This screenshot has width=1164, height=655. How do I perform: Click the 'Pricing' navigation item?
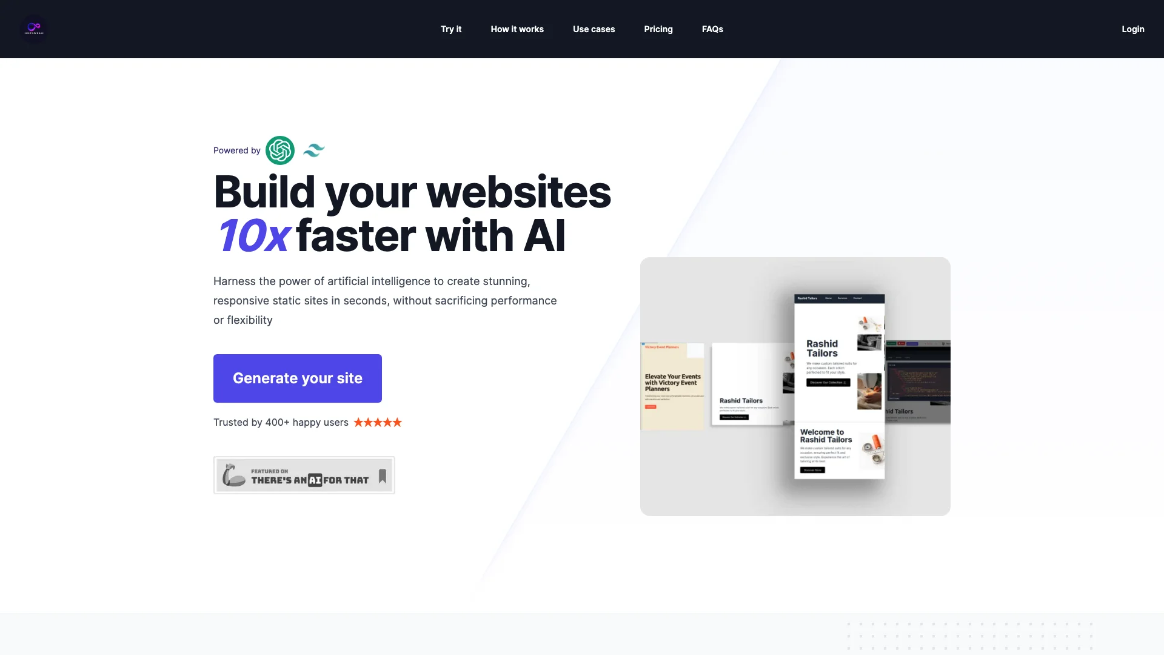click(658, 29)
